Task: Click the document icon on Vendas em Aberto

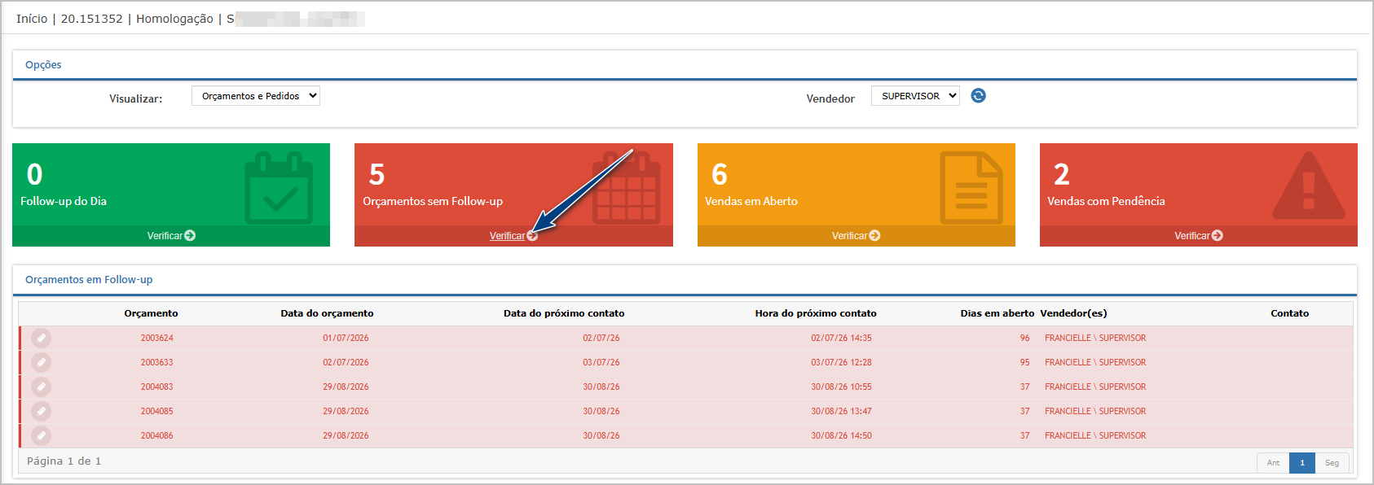Action: [x=971, y=187]
